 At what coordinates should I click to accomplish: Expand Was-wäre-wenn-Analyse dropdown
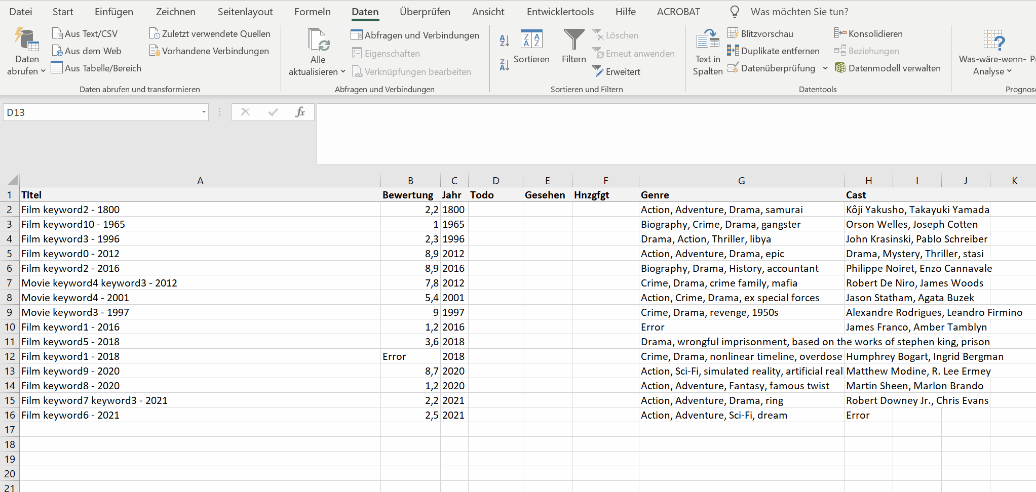1009,71
